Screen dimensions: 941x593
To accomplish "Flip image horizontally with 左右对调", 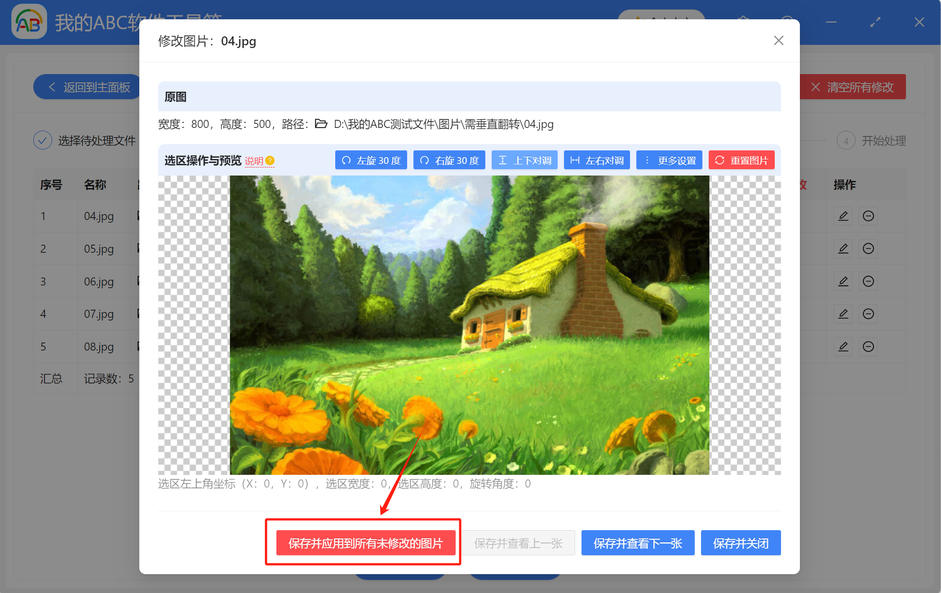I will point(596,160).
